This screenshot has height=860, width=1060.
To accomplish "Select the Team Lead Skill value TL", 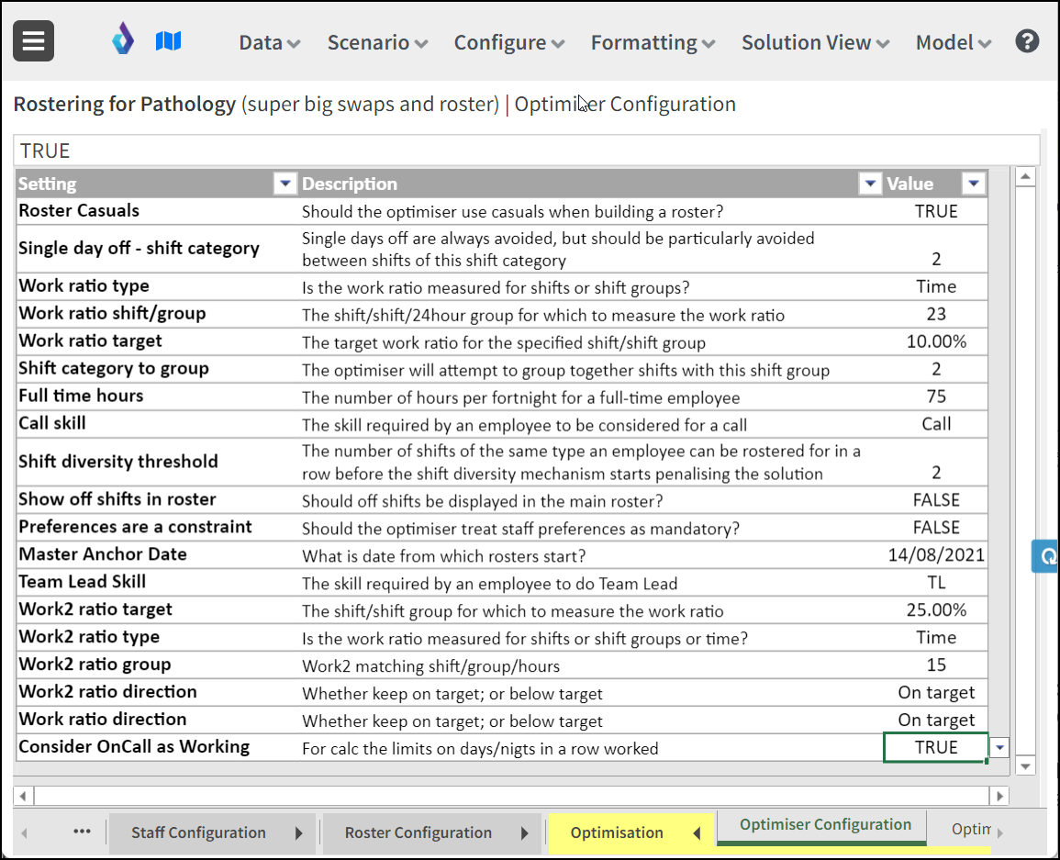I will point(935,583).
